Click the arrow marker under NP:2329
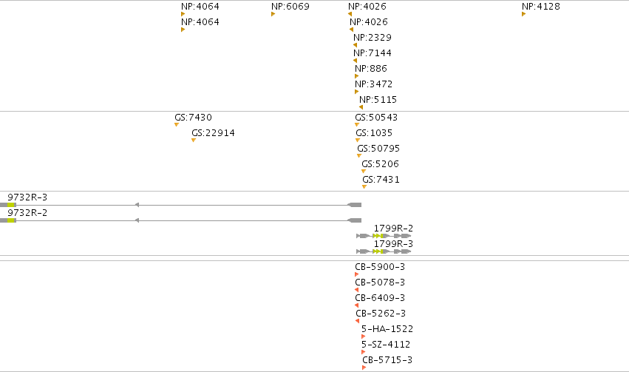The image size is (629, 372). coord(355,45)
